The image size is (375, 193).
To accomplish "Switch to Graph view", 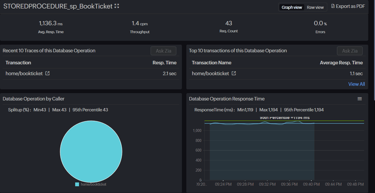I will click(x=292, y=7).
